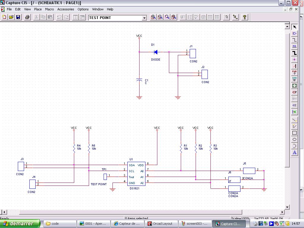This screenshot has width=304, height=228.
Task: Select the Place Wire tool
Action: coord(294,40)
